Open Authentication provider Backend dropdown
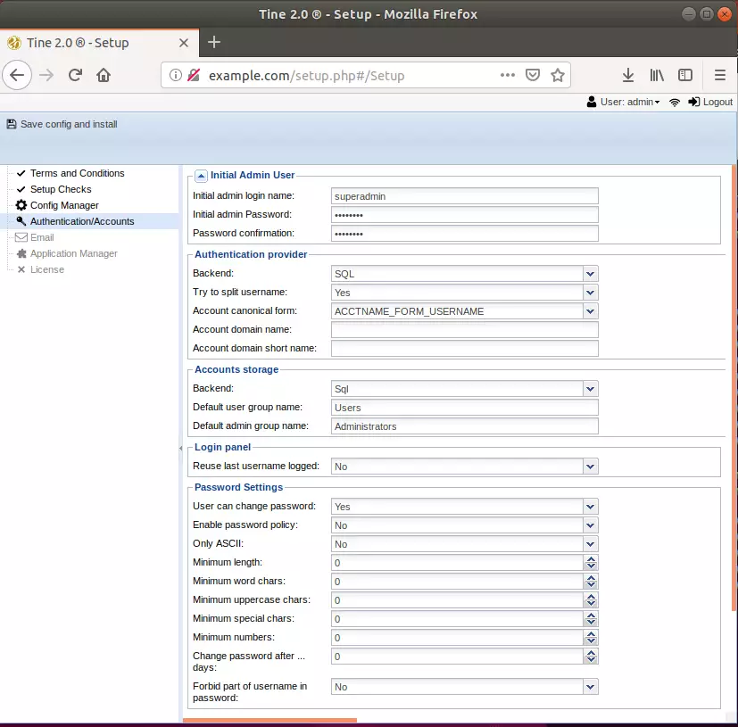 point(590,274)
